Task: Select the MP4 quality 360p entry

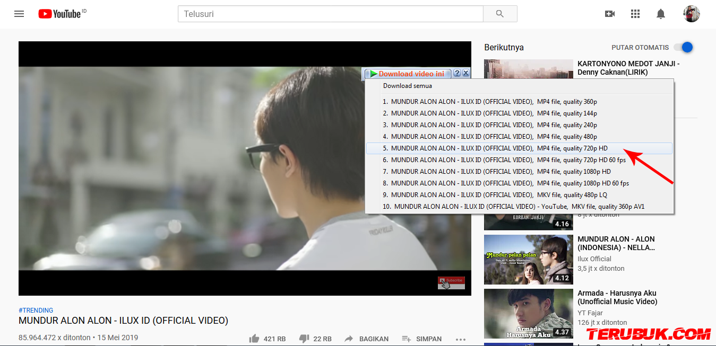Action: pos(519,102)
